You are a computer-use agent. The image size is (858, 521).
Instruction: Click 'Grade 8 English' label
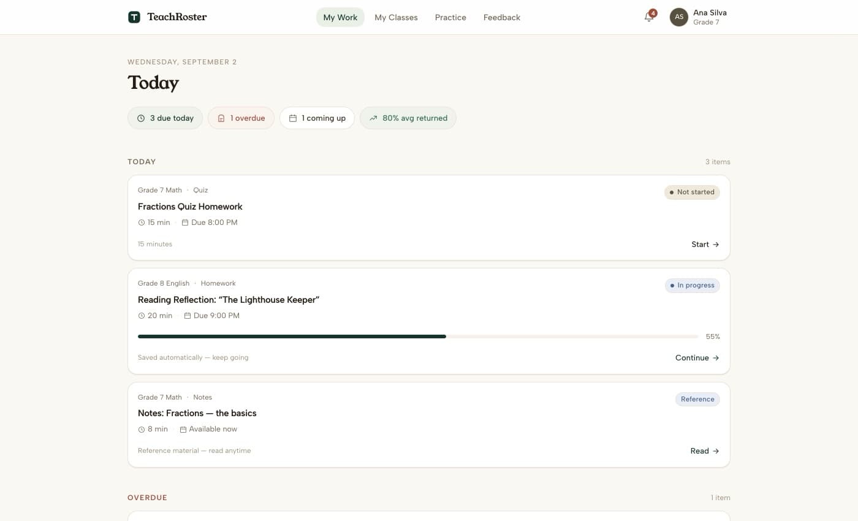[x=164, y=283]
